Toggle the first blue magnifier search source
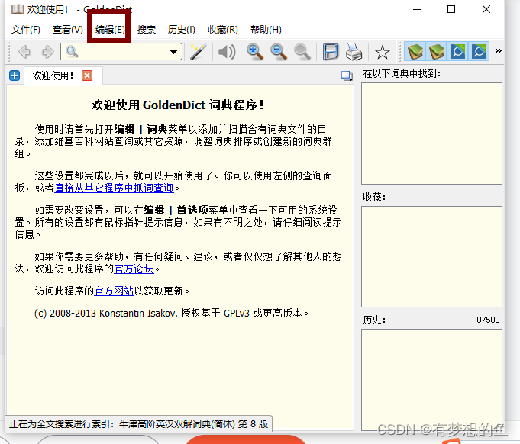Screen dimensions: 520x444 click(x=457, y=51)
